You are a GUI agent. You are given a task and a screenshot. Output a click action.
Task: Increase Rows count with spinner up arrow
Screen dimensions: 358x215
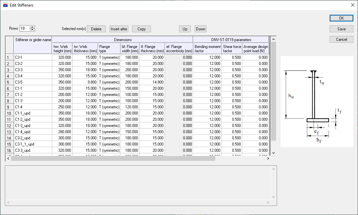point(32,27)
